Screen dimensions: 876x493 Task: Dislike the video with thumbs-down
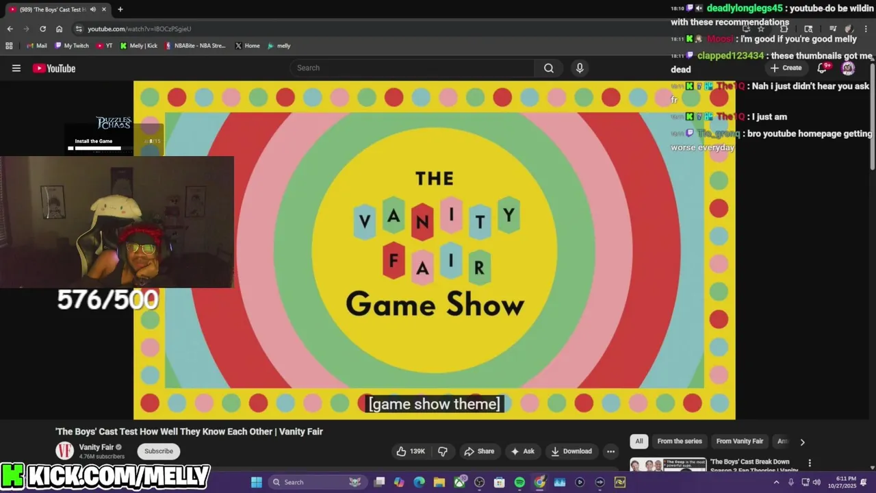443,451
